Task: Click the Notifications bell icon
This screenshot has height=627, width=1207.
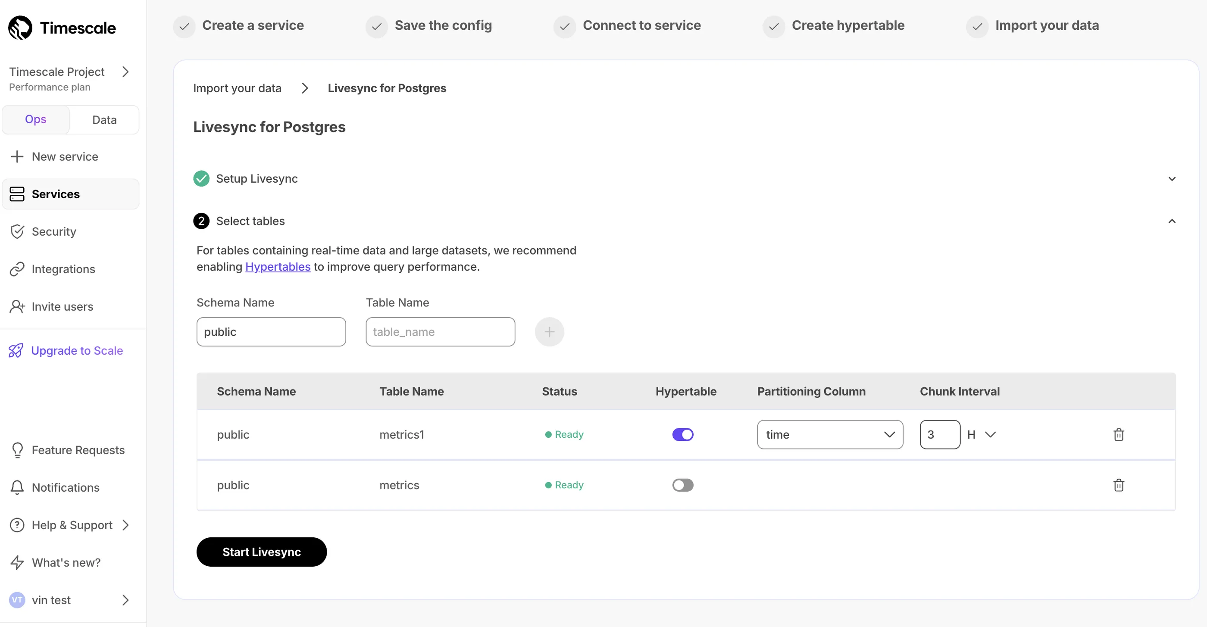Action: pos(17,487)
